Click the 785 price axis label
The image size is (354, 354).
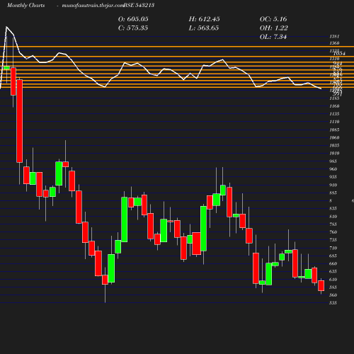[333, 224]
